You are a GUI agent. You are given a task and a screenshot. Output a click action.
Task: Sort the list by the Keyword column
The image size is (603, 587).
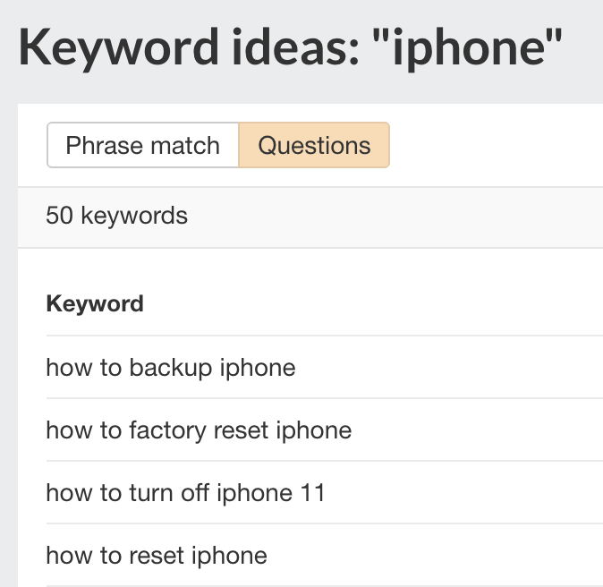(x=95, y=304)
